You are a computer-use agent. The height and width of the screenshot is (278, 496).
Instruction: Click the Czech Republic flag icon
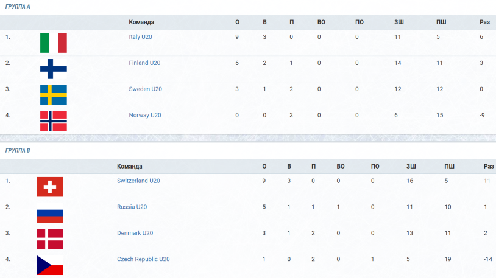50,265
